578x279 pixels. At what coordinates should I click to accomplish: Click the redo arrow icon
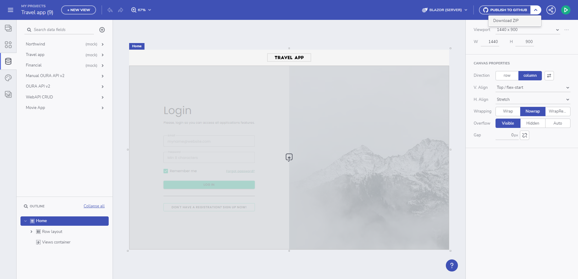click(121, 10)
